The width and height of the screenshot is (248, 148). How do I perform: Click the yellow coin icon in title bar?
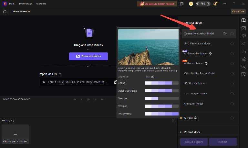[191, 4]
